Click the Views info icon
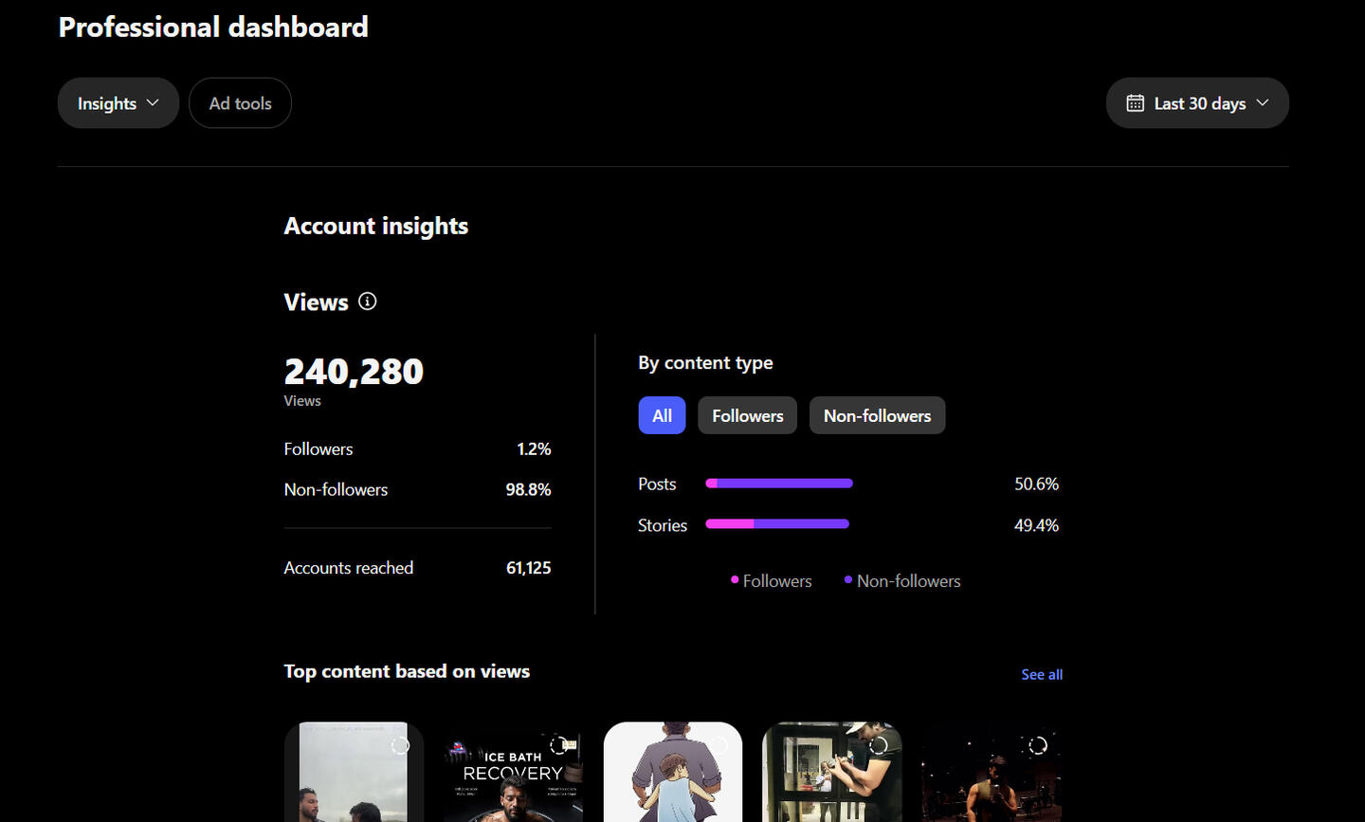 (368, 301)
